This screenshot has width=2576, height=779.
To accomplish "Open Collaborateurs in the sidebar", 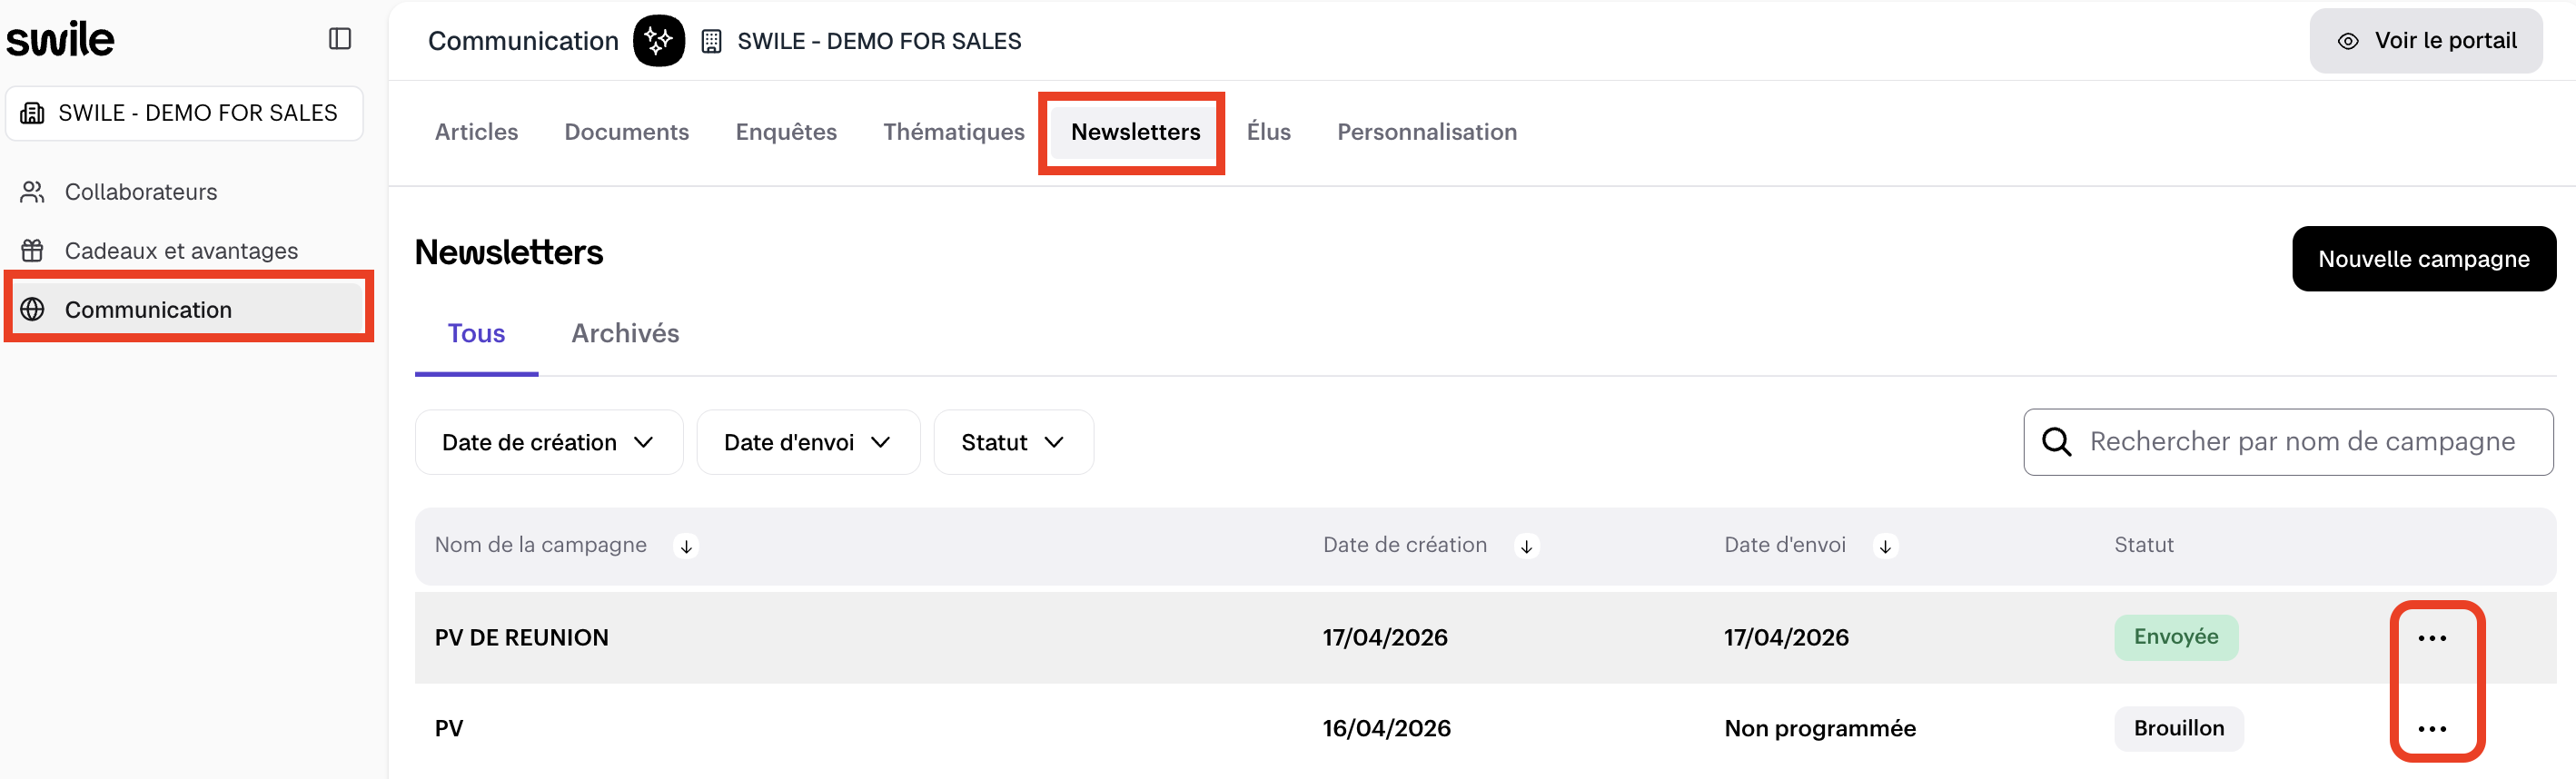I will 141,192.
